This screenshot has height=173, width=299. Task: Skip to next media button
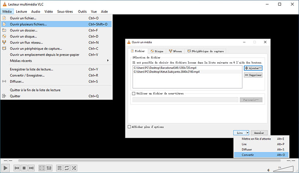31,168
